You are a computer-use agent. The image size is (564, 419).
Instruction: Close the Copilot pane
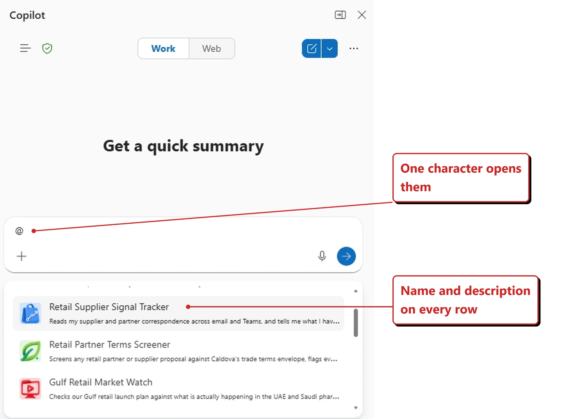click(362, 15)
